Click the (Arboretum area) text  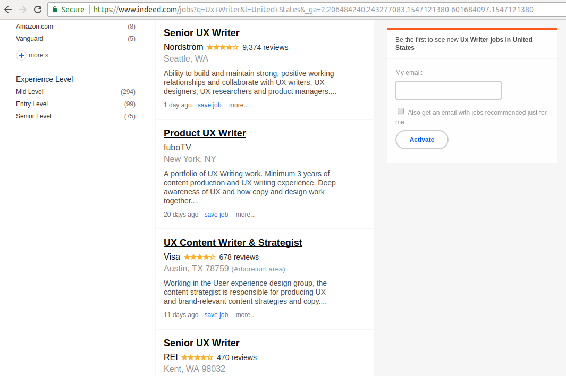tap(258, 269)
